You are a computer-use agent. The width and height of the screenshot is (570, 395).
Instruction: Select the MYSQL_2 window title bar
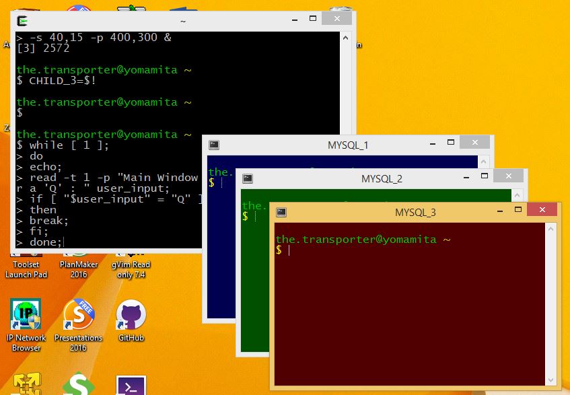click(382, 178)
